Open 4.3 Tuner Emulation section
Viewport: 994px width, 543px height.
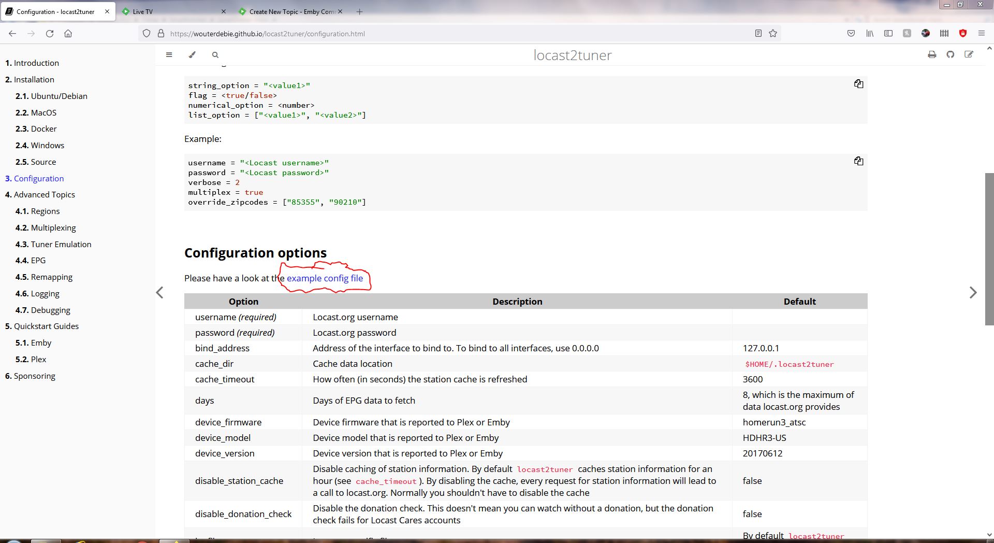point(53,244)
